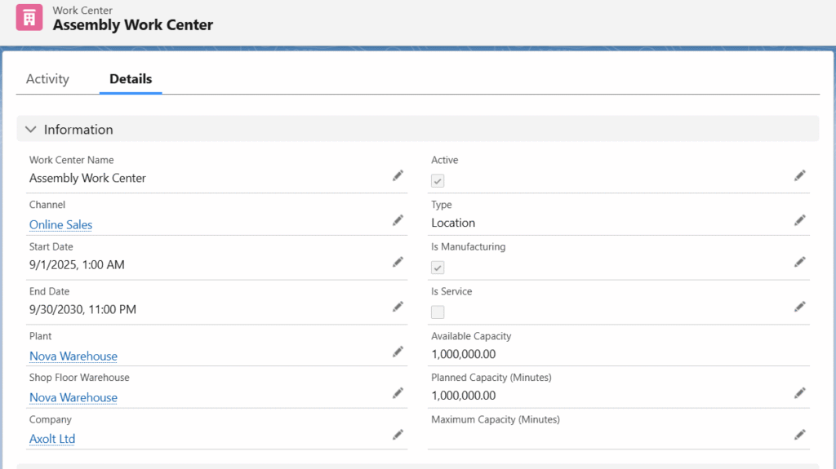Edit the Type field
The image size is (836, 469).
click(x=800, y=220)
